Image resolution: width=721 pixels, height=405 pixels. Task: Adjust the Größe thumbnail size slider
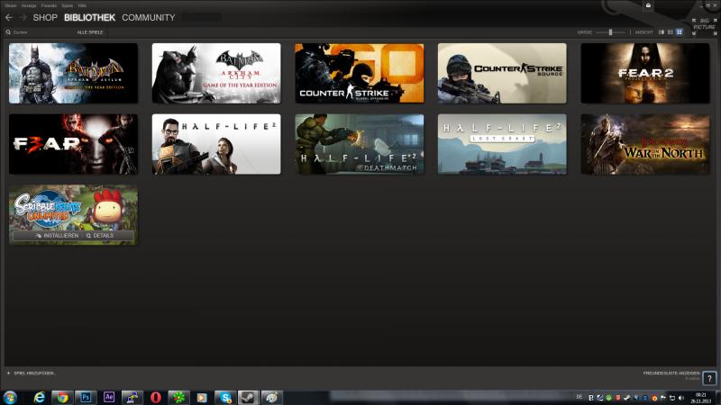coord(611,32)
